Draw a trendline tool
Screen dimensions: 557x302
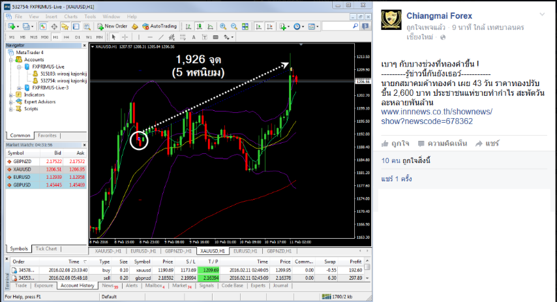click(161, 37)
